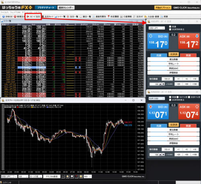Open the EUR/USD currency dropdown in speed order
The width and height of the screenshot is (201, 184).
tap(157, 99)
